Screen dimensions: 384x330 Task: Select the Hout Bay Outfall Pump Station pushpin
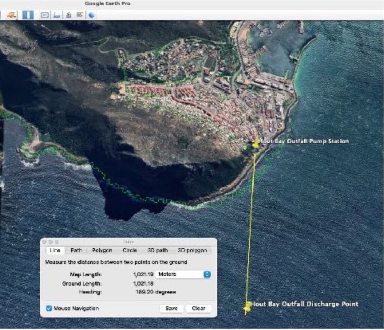pos(256,144)
